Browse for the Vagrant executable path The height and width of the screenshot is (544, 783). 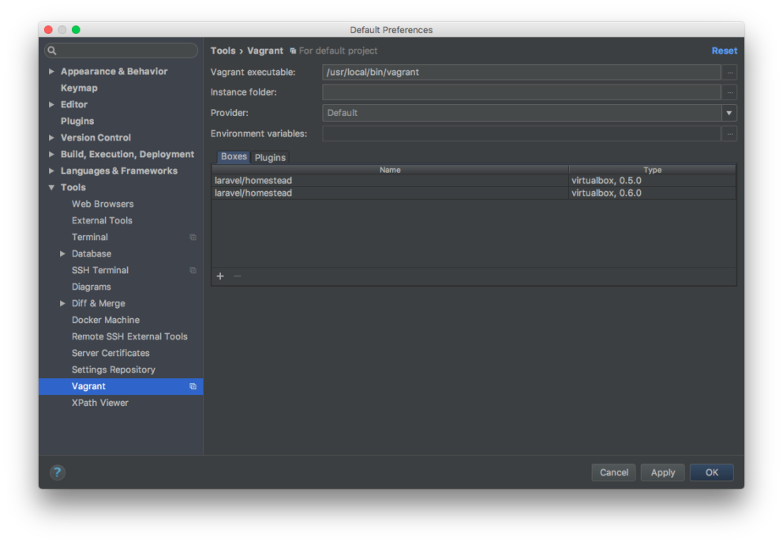tap(729, 72)
